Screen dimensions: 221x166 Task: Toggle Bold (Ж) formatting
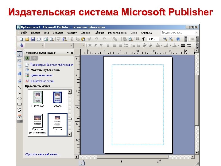(x=90, y=45)
